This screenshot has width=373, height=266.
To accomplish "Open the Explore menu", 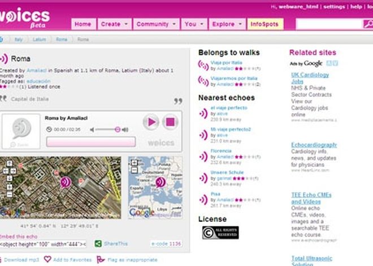I will pyautogui.click(x=227, y=24).
